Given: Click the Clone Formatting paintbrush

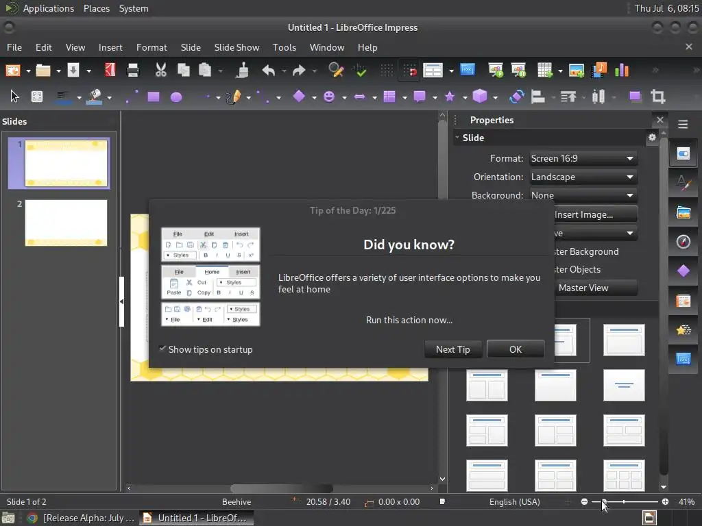Looking at the screenshot, I should [x=243, y=71].
